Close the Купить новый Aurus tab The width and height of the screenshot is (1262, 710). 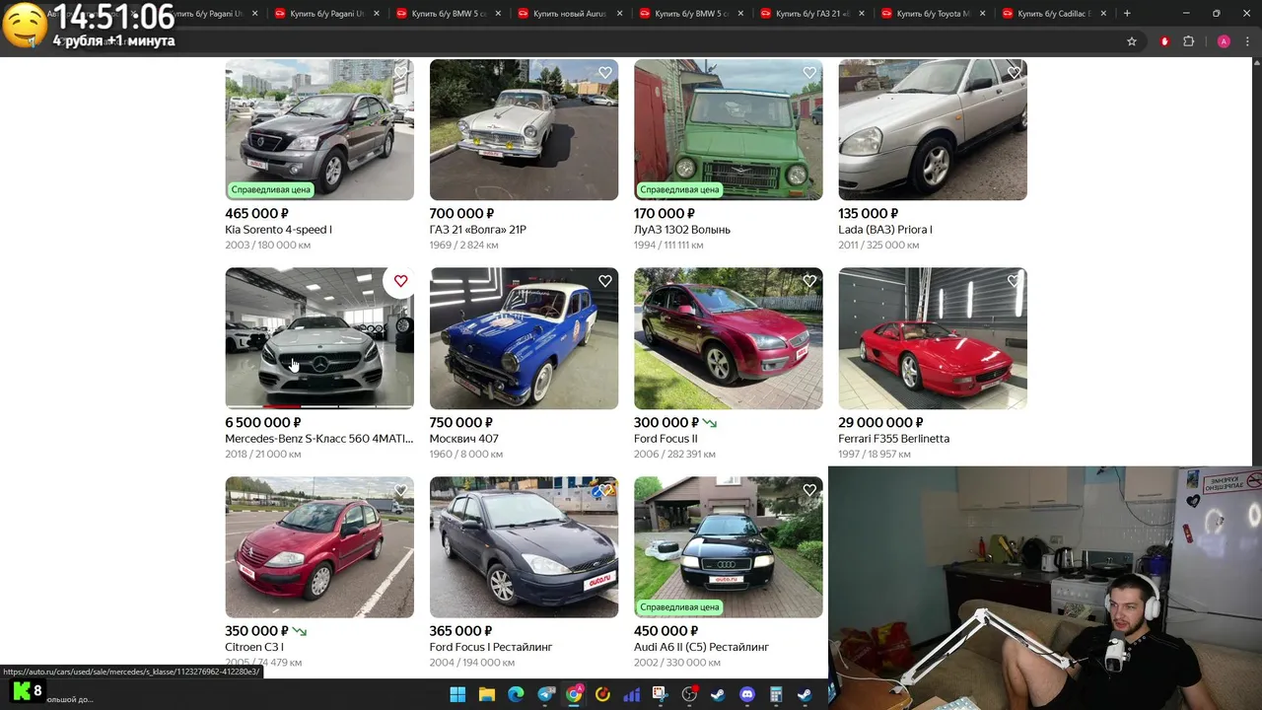[x=619, y=14]
